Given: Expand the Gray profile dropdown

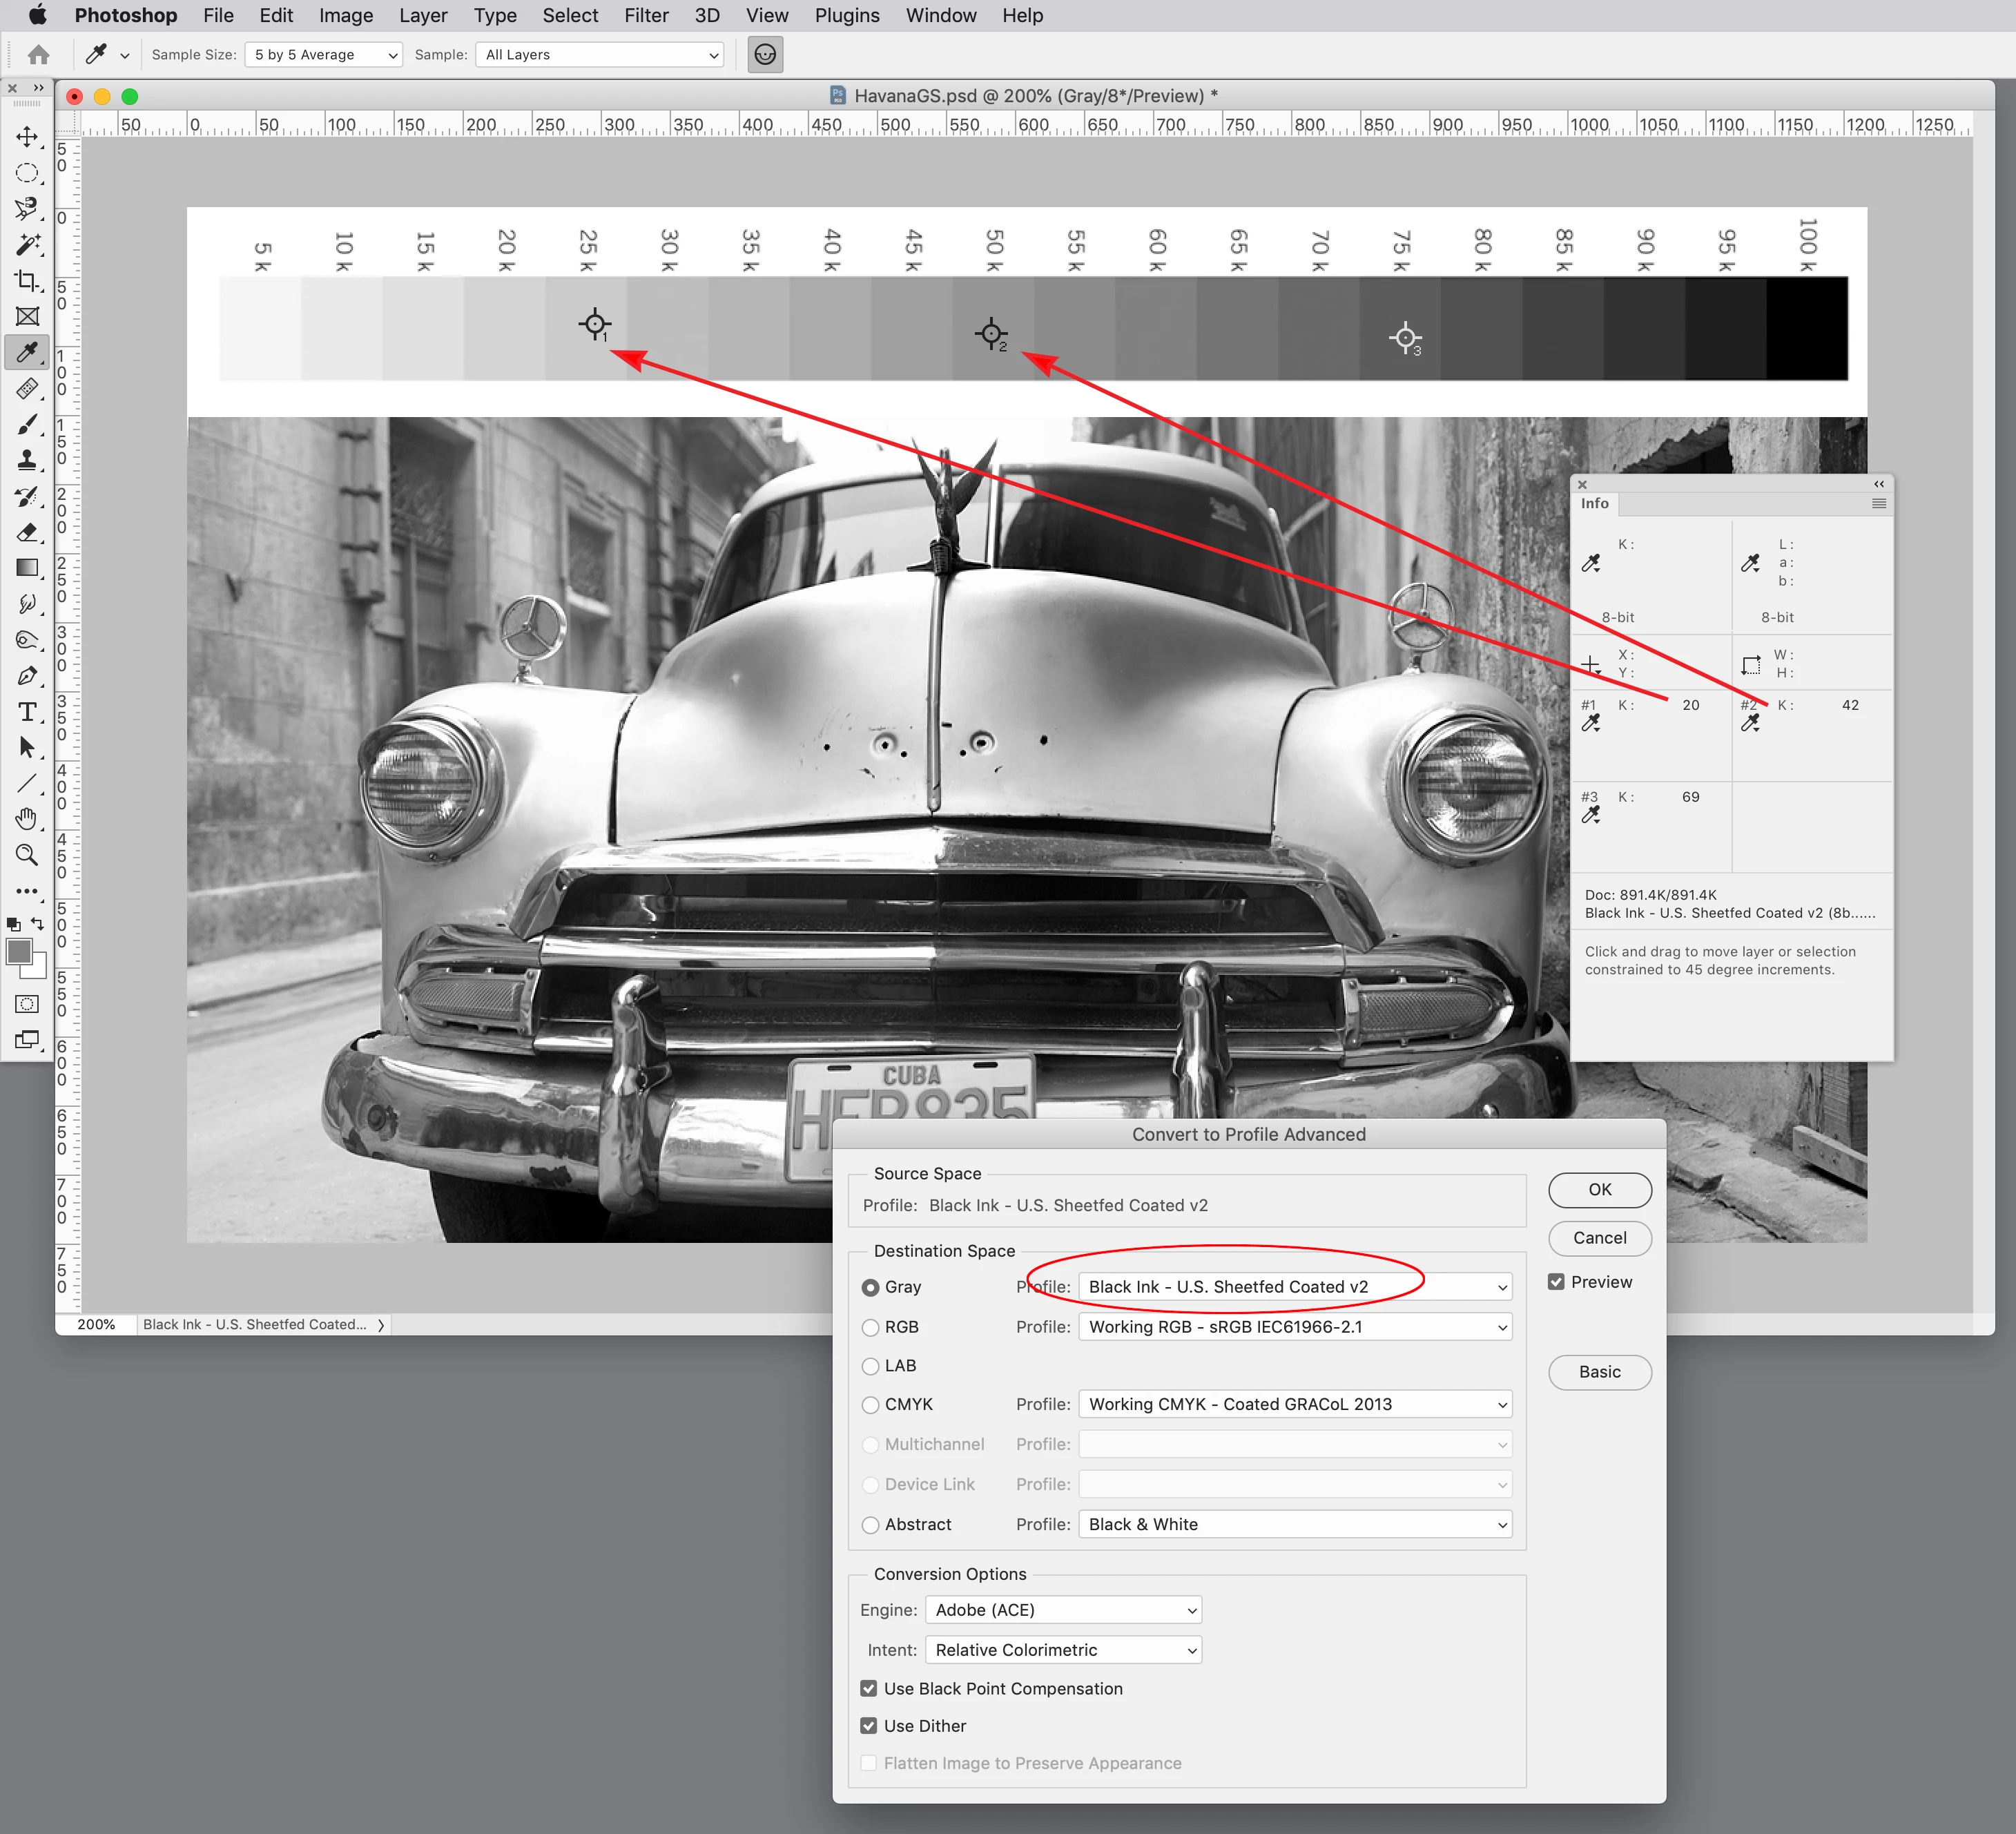Looking at the screenshot, I should tap(1295, 1287).
